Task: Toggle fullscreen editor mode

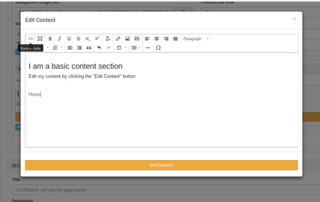Action: 40,39
